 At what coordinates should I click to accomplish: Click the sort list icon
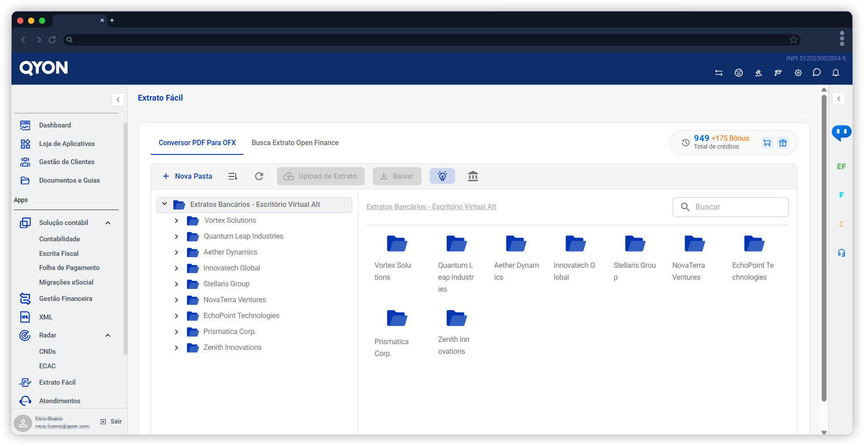point(233,176)
